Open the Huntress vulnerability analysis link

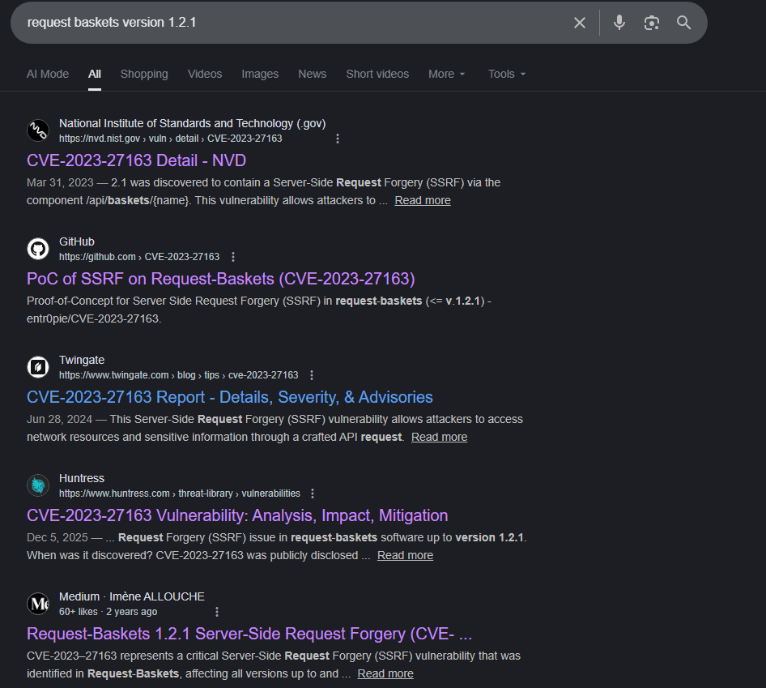pos(236,515)
